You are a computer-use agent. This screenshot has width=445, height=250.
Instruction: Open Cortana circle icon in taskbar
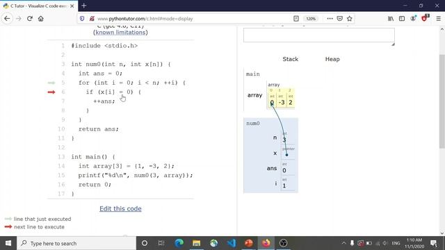[145, 243]
